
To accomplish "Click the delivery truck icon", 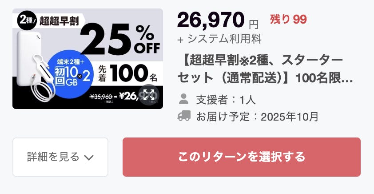I will coord(183,117).
